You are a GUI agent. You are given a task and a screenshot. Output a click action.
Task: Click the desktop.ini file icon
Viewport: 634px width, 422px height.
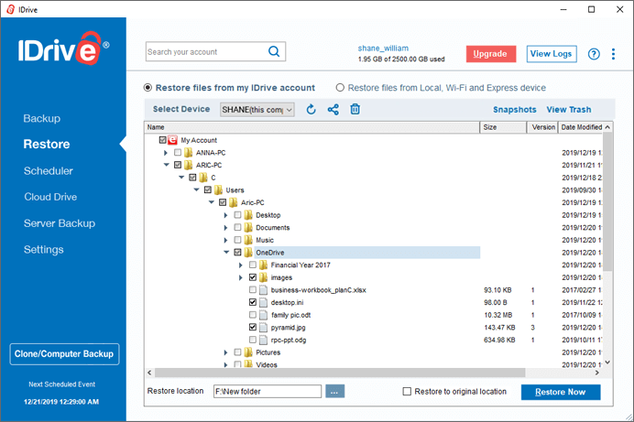click(263, 302)
